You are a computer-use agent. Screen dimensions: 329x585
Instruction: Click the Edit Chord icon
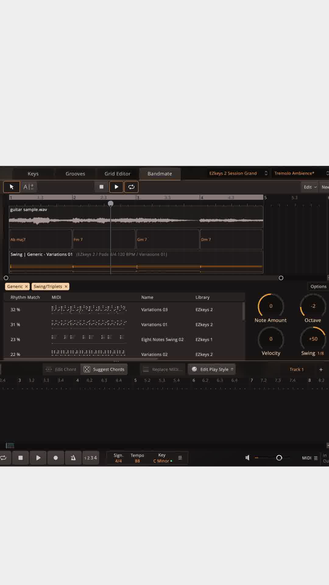coord(49,369)
